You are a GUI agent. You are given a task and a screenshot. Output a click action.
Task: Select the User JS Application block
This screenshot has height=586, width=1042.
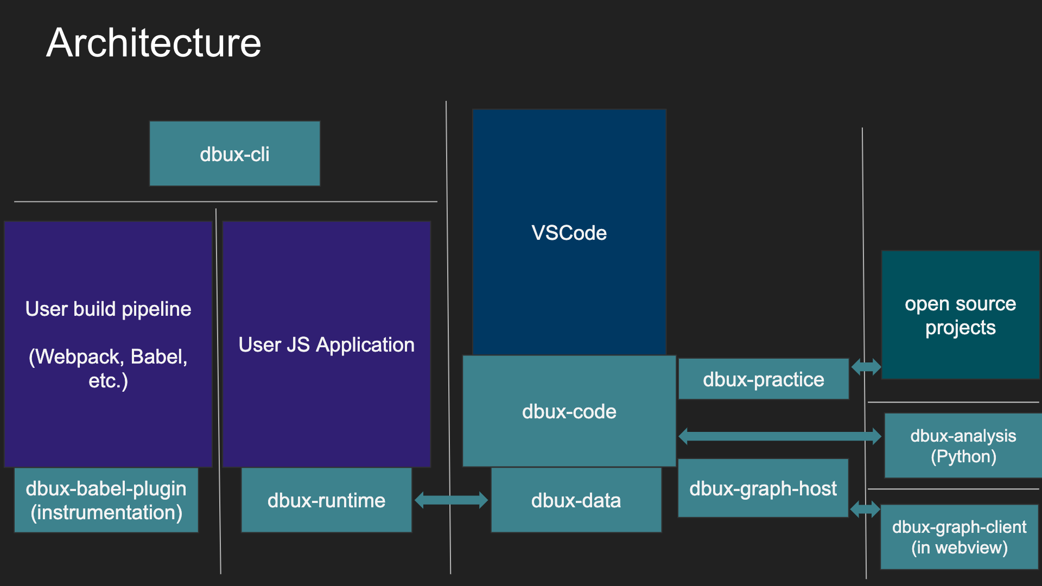click(326, 343)
